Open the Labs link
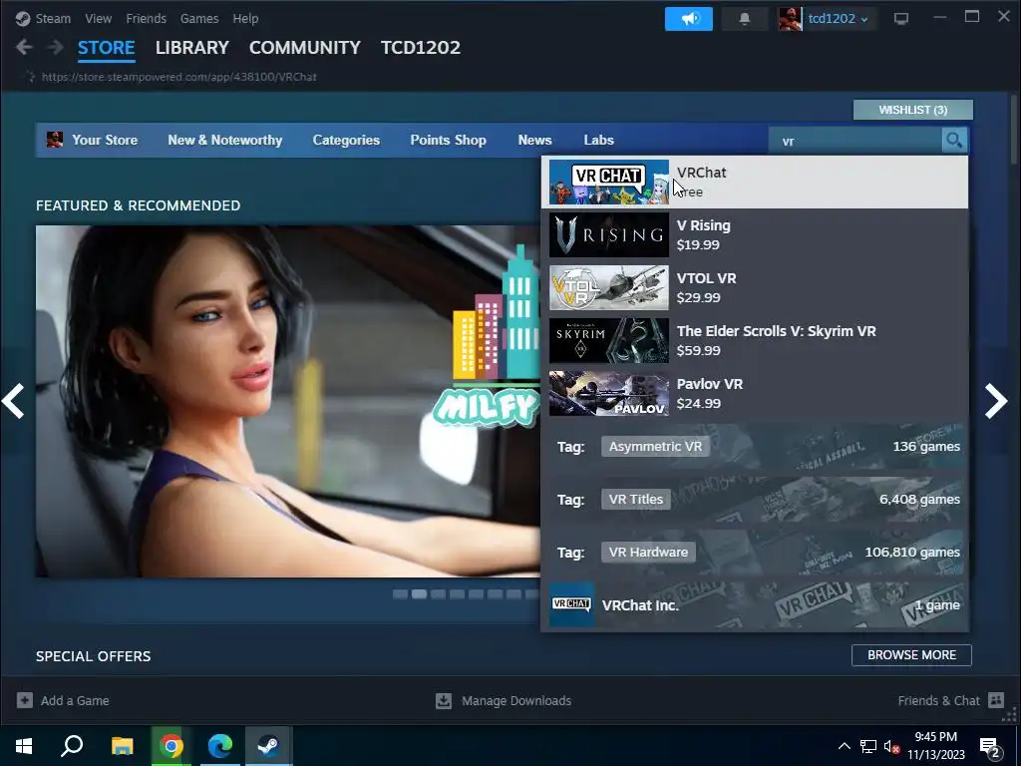Image resolution: width=1021 pixels, height=766 pixels. [598, 140]
